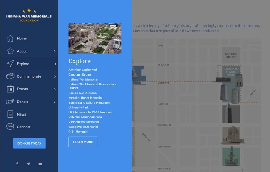Expand the Commemorate submenu chevron
The height and width of the screenshot is (172, 270).
pos(55,76)
